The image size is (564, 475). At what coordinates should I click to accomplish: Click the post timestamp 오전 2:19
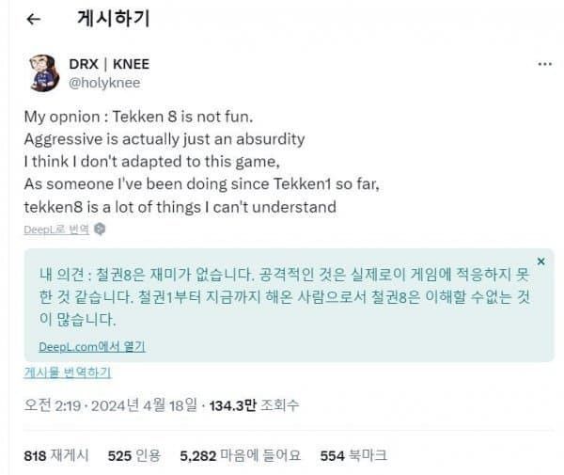[52, 405]
